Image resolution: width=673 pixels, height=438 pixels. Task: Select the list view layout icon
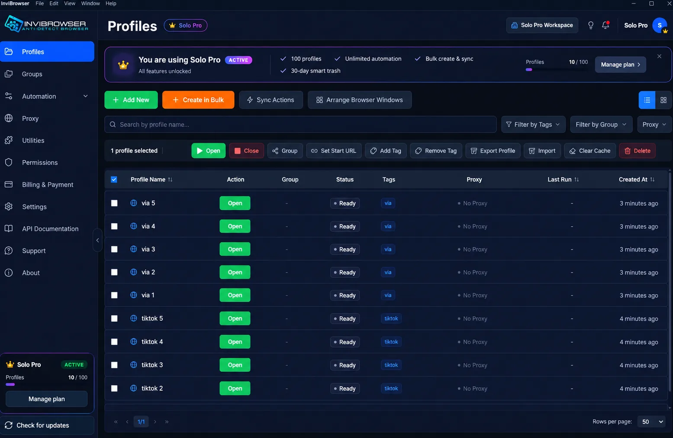(x=647, y=100)
